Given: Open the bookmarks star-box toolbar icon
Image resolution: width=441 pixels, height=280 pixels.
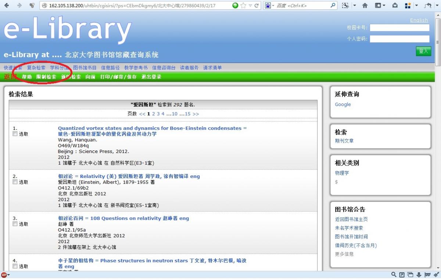Looking at the screenshot, I should (x=378, y=6).
